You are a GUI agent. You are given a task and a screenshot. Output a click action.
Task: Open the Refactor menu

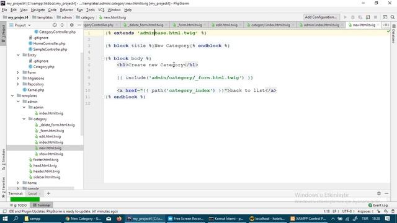[x=66, y=10]
